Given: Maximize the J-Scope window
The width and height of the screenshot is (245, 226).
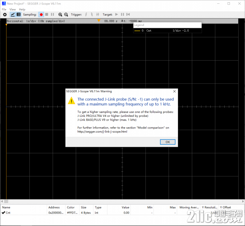Looking at the screenshot, I should pos(229,4).
